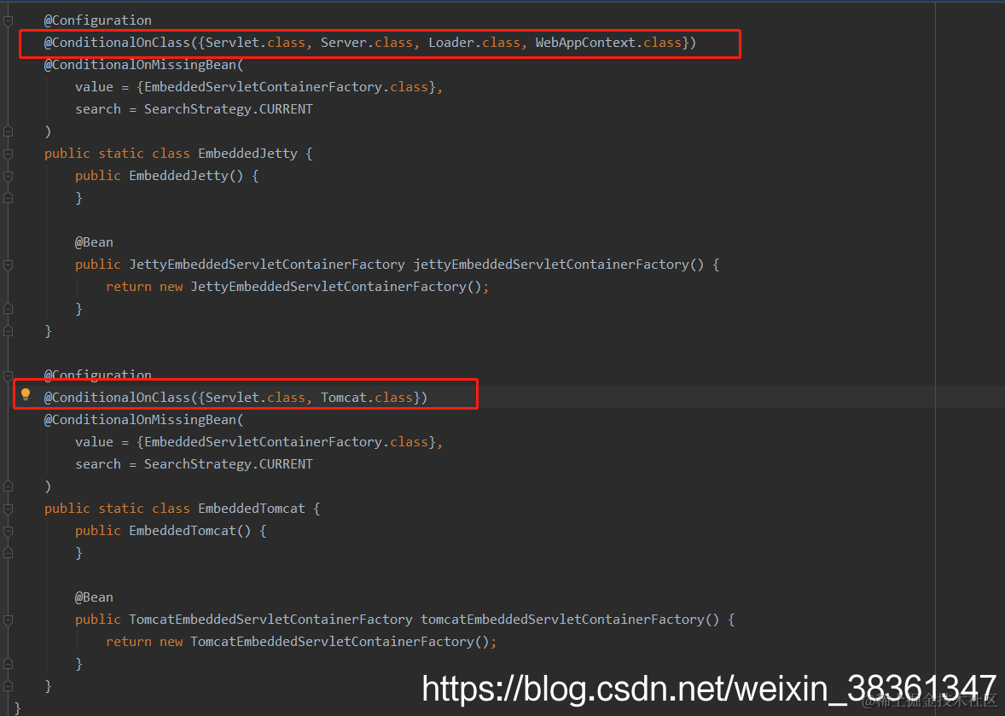The image size is (1005, 716).
Task: Click the EmbeddedJetty name in the class declaration
Action: [248, 154]
